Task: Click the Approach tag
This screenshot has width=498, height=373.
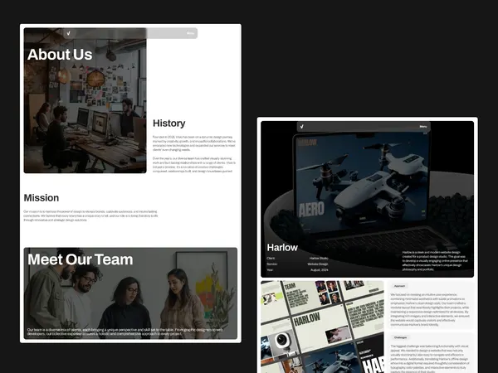Action: click(x=399, y=286)
